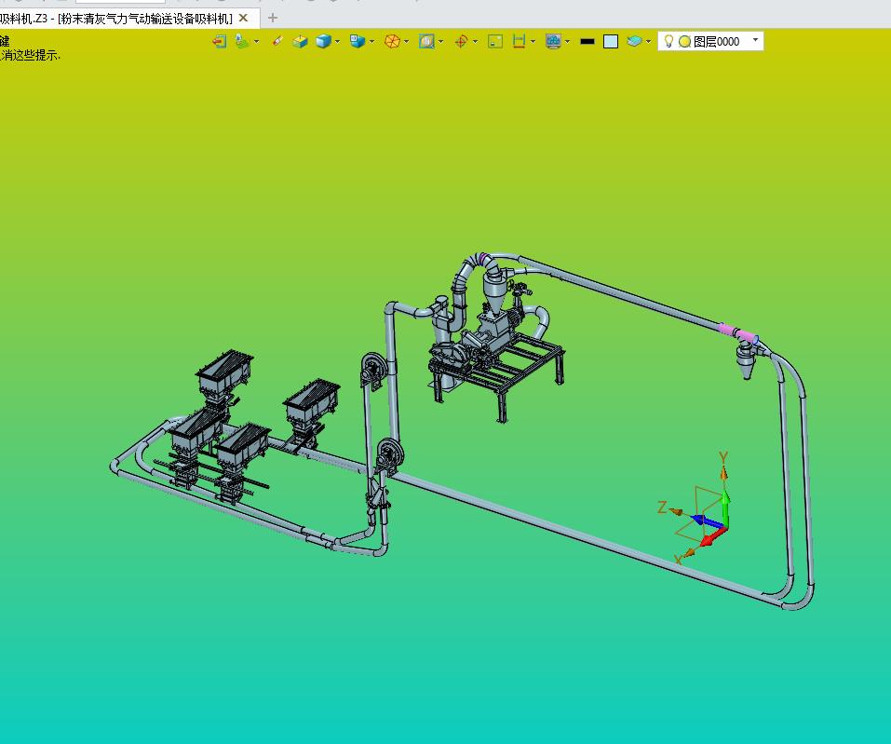This screenshot has width=891, height=744.
Task: Click the black color swatch
Action: [x=587, y=41]
